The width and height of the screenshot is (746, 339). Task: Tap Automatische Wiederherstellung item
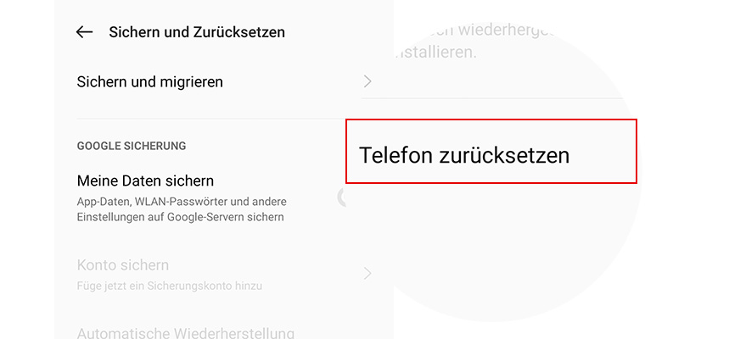pos(186,332)
